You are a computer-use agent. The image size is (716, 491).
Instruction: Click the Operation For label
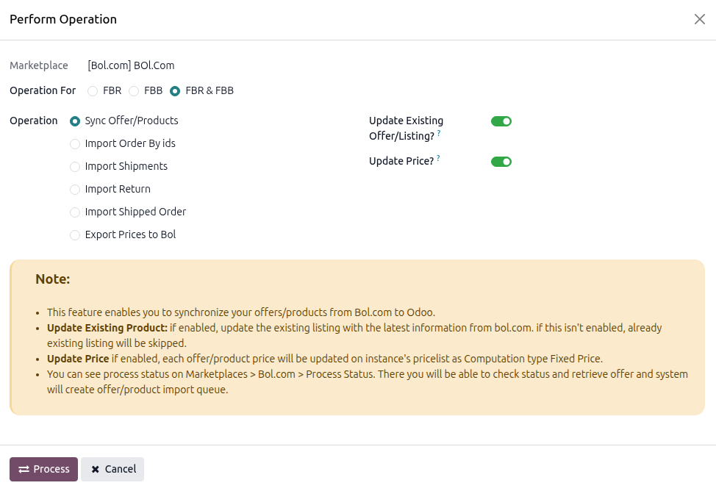pyautogui.click(x=43, y=90)
